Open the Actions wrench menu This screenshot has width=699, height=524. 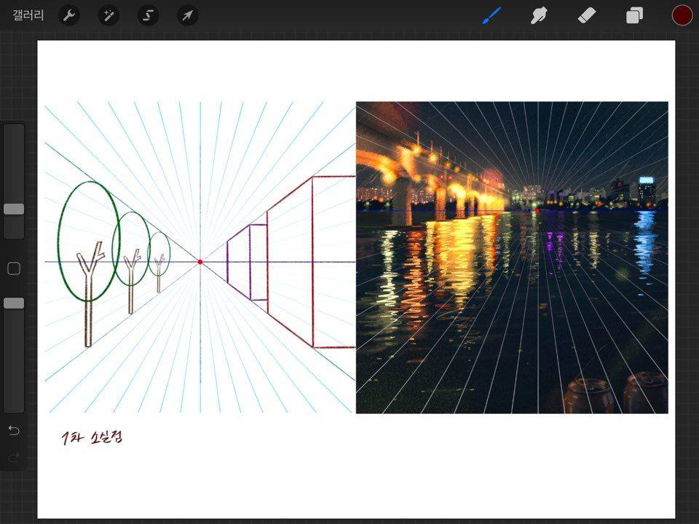click(69, 15)
